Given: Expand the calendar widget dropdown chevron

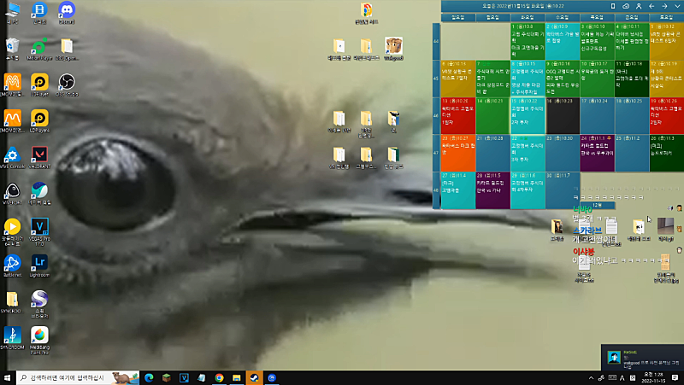Looking at the screenshot, I should (675, 6).
